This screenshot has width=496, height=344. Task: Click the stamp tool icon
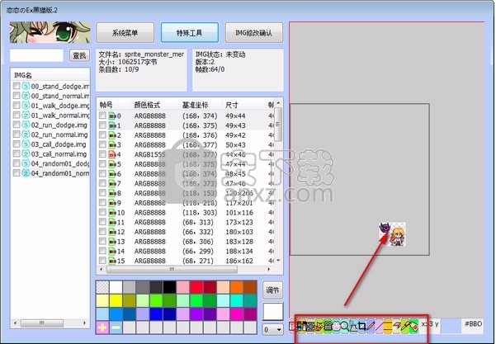point(354,326)
